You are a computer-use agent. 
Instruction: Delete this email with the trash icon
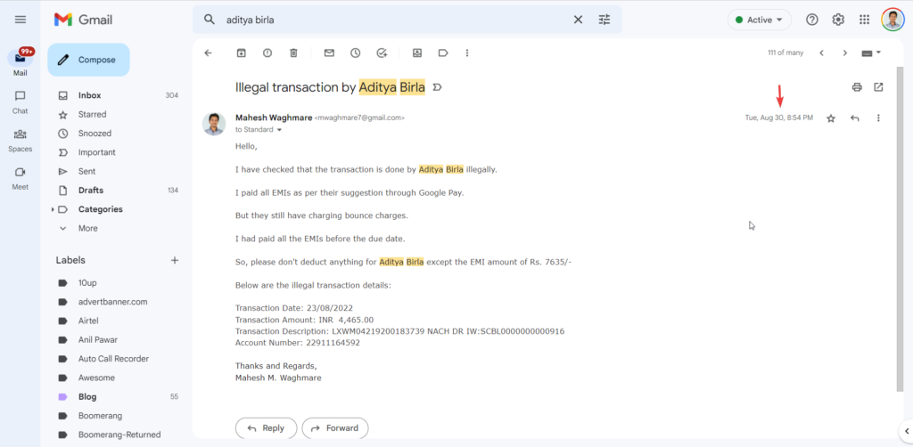coord(293,53)
